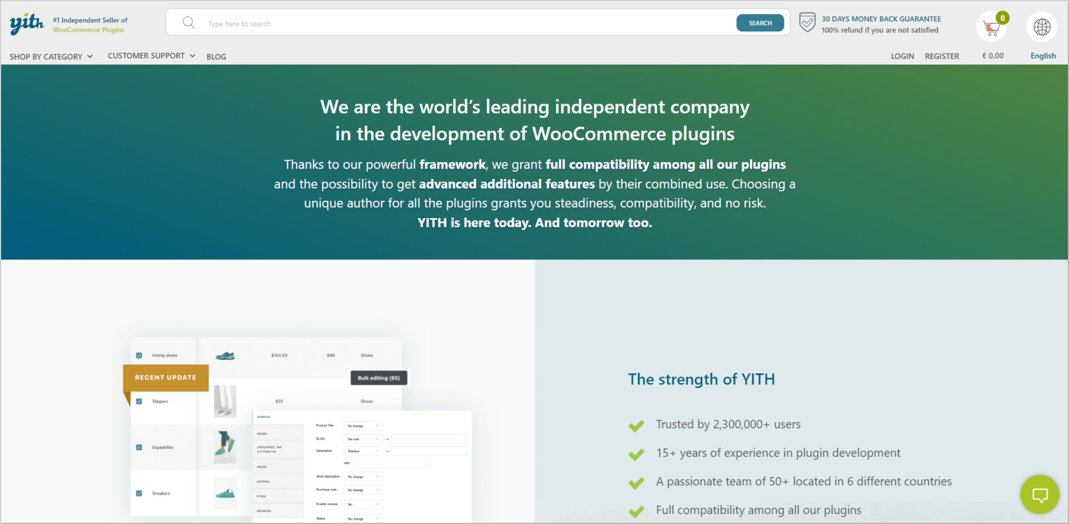Select the PRICES tab in bulk editor
The width and height of the screenshot is (1069, 524).
point(278,466)
